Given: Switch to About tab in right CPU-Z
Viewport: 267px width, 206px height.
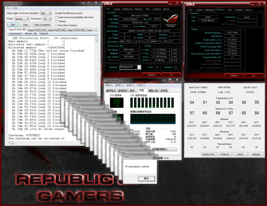Looking at the screenshot, I should click(x=249, y=10).
